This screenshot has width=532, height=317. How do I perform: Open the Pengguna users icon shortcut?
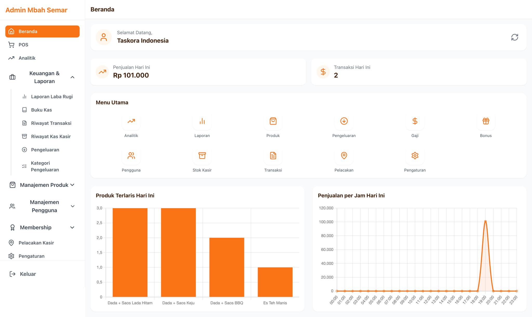(131, 156)
